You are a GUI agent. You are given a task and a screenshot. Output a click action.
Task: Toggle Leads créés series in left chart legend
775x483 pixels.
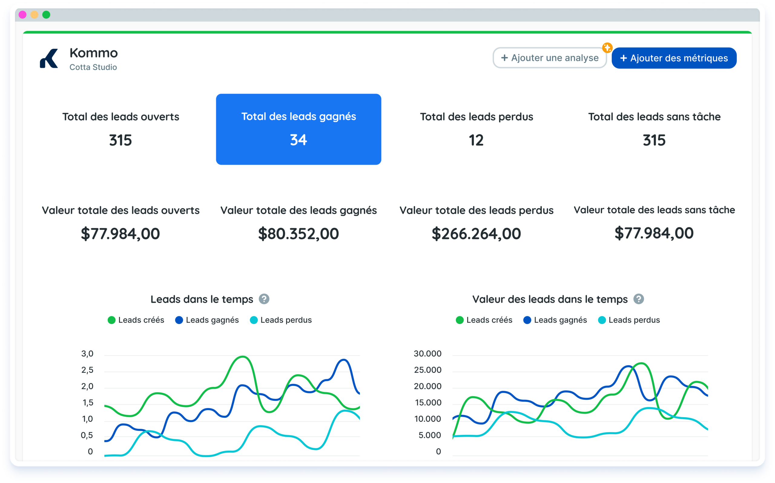click(136, 320)
